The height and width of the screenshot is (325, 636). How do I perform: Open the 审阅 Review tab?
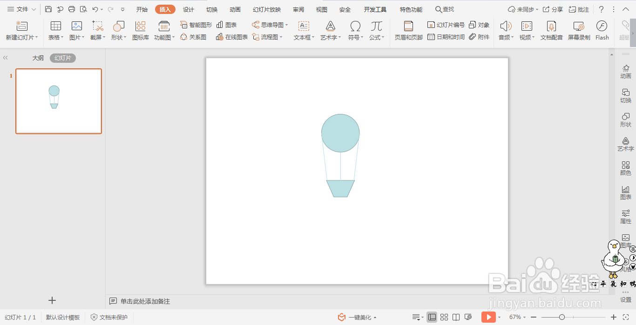[x=298, y=9]
